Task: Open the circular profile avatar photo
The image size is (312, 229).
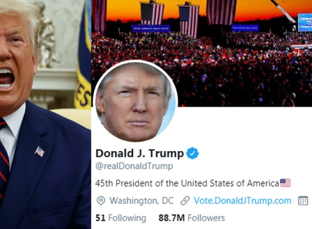Action: (135, 101)
